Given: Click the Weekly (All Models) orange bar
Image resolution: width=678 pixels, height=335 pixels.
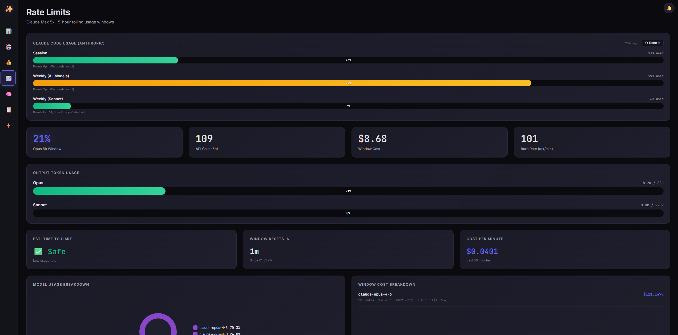Looking at the screenshot, I should (282, 83).
